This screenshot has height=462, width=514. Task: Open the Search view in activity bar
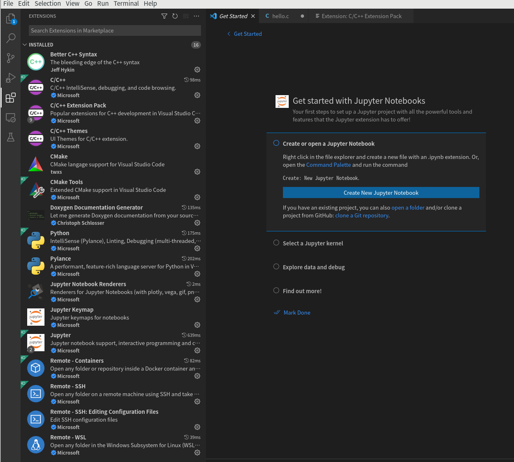coord(11,38)
